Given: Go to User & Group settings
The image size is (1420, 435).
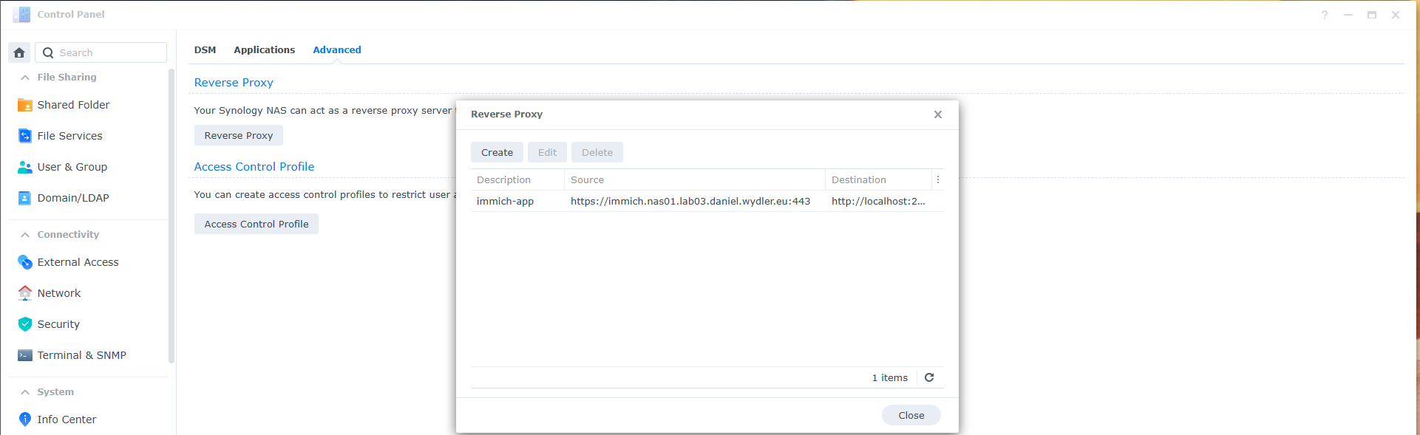Looking at the screenshot, I should pyautogui.click(x=72, y=167).
